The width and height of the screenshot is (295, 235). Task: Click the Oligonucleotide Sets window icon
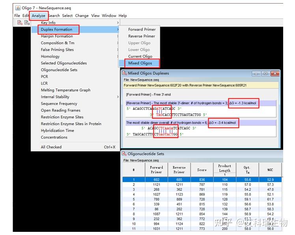click(x=124, y=154)
